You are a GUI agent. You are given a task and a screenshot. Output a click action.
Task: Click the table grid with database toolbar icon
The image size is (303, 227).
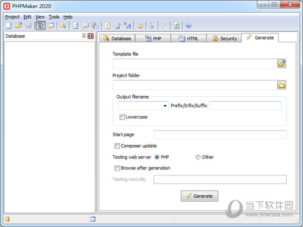tap(85, 26)
